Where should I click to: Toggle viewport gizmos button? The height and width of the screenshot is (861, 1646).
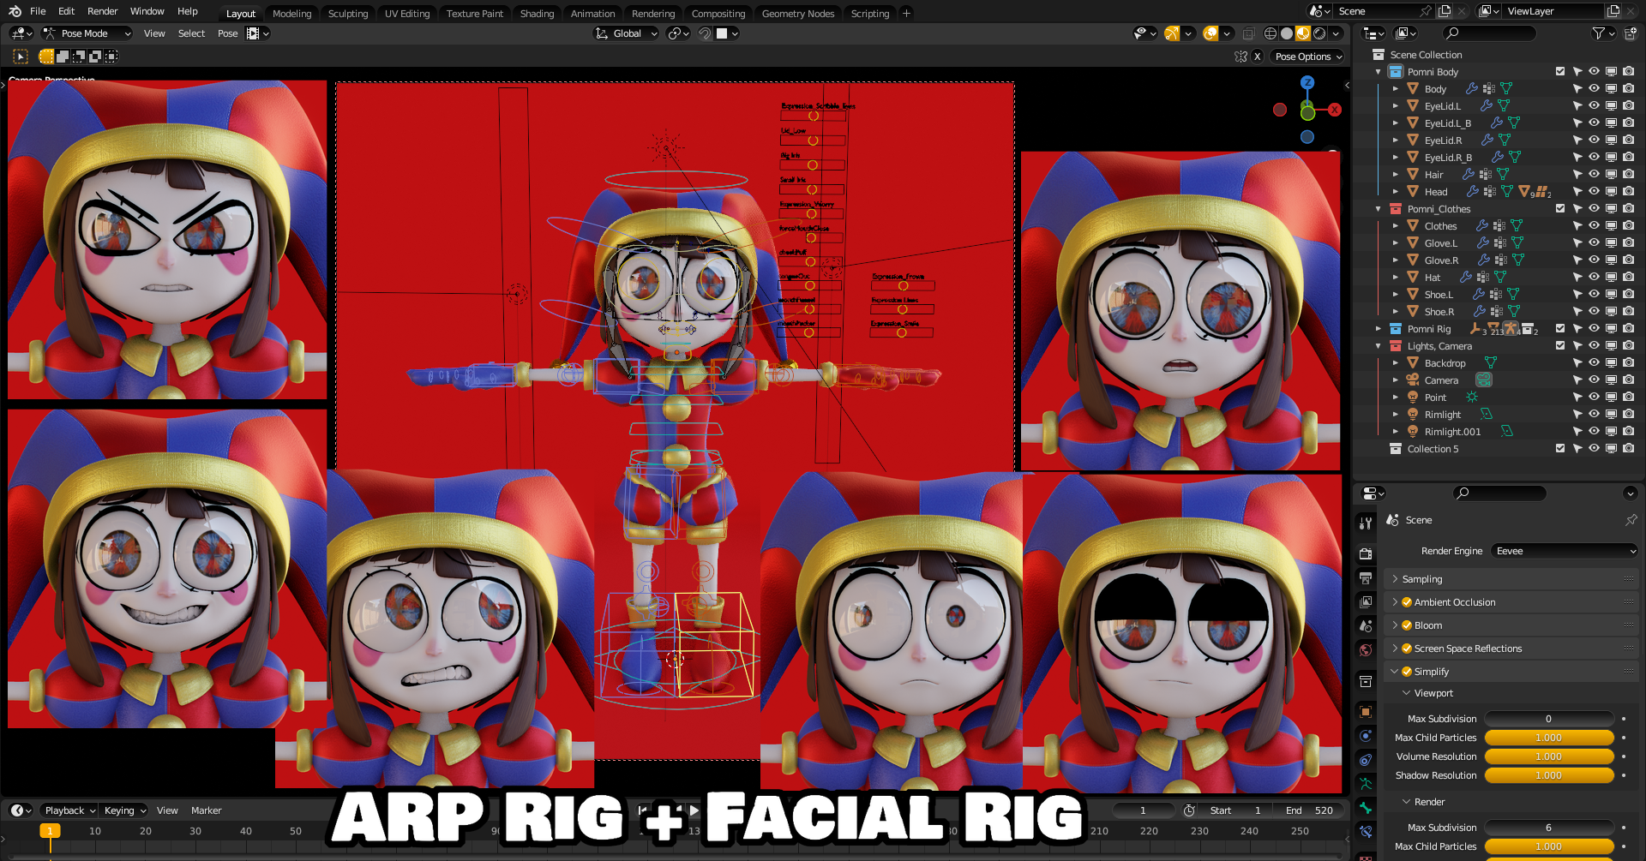[1172, 33]
